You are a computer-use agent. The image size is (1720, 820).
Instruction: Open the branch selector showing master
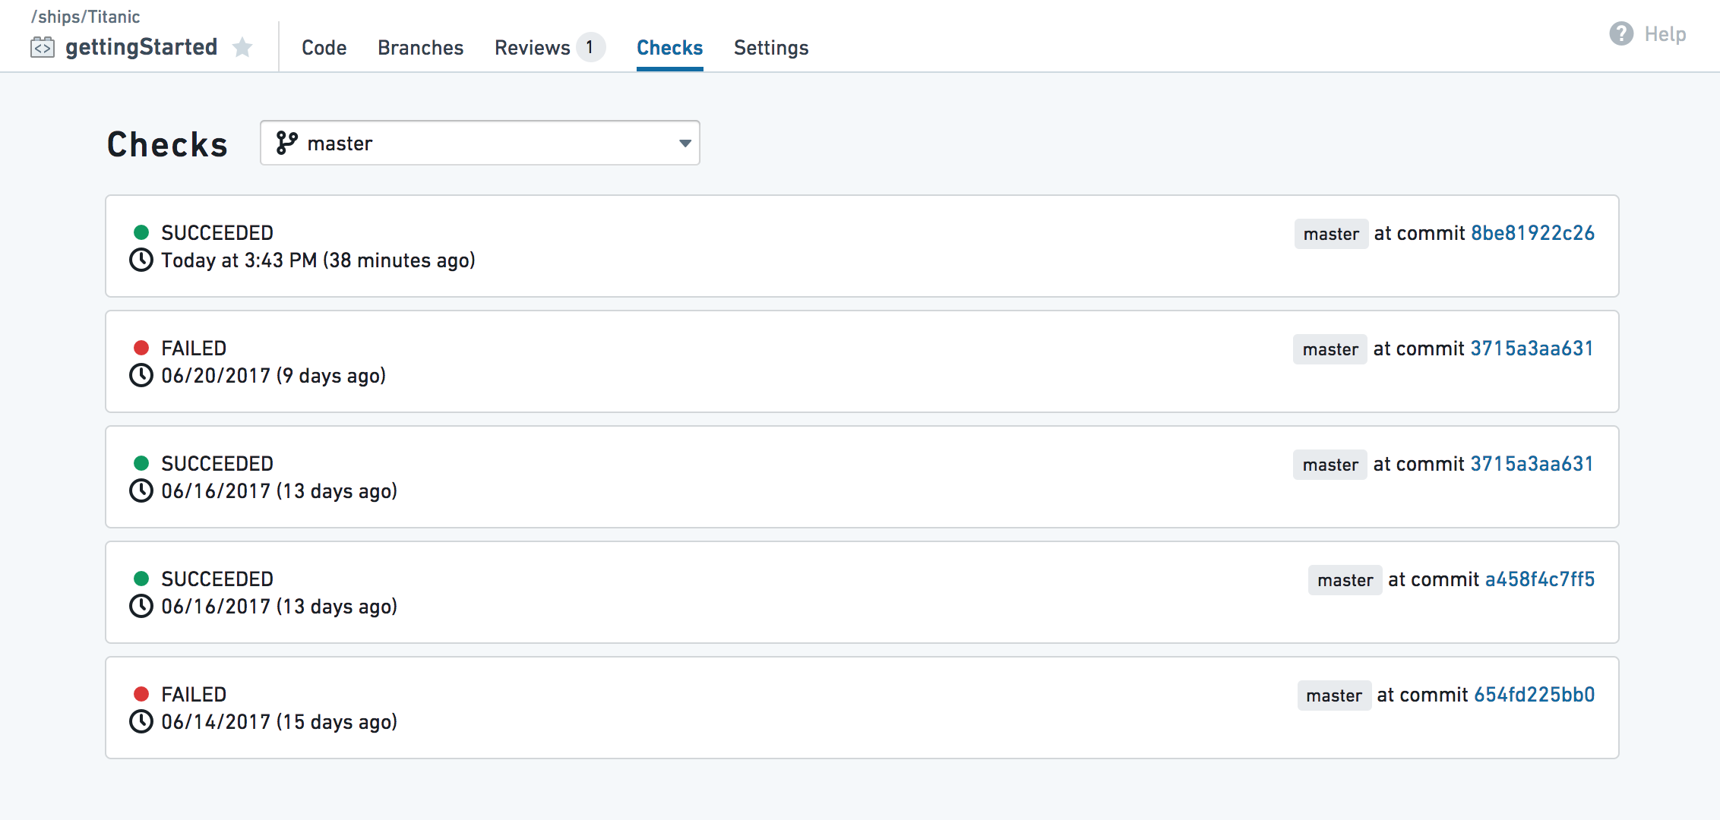pyautogui.click(x=480, y=143)
